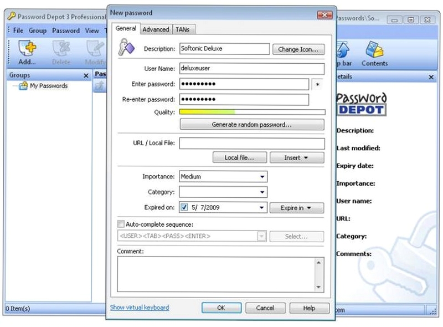Click the Modify toolbar icon in main window
The height and width of the screenshot is (327, 443).
click(x=95, y=52)
